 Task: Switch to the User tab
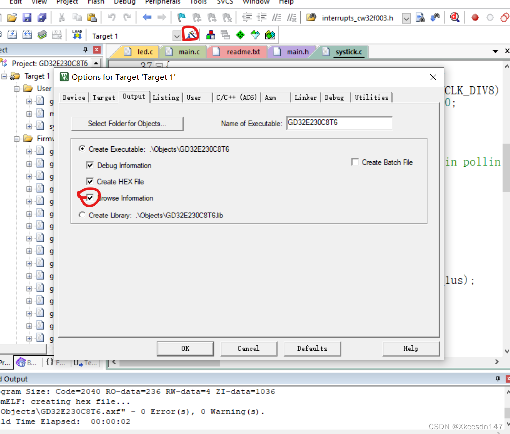tap(194, 98)
